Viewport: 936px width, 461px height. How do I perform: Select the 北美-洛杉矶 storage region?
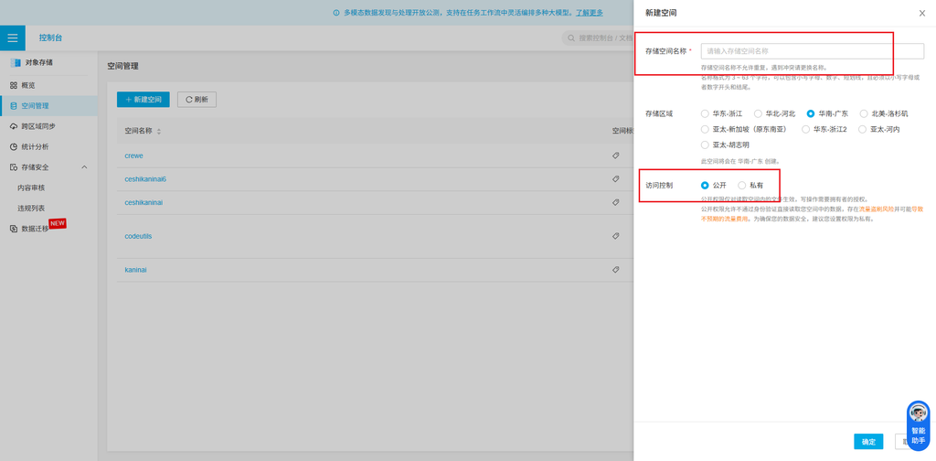[864, 113]
